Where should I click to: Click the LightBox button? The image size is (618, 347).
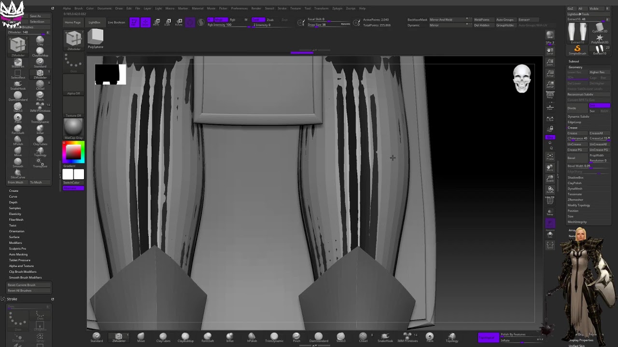pos(95,22)
